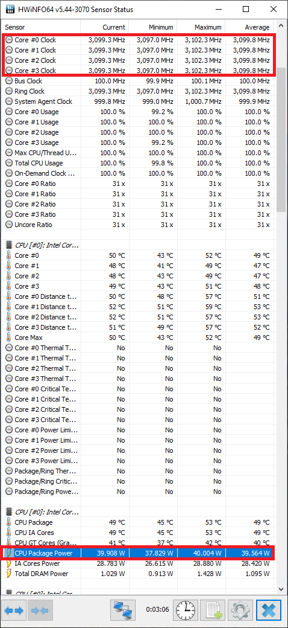Image resolution: width=288 pixels, height=628 pixels.
Task: Select the Core #0 Clock row
Action: click(138, 40)
